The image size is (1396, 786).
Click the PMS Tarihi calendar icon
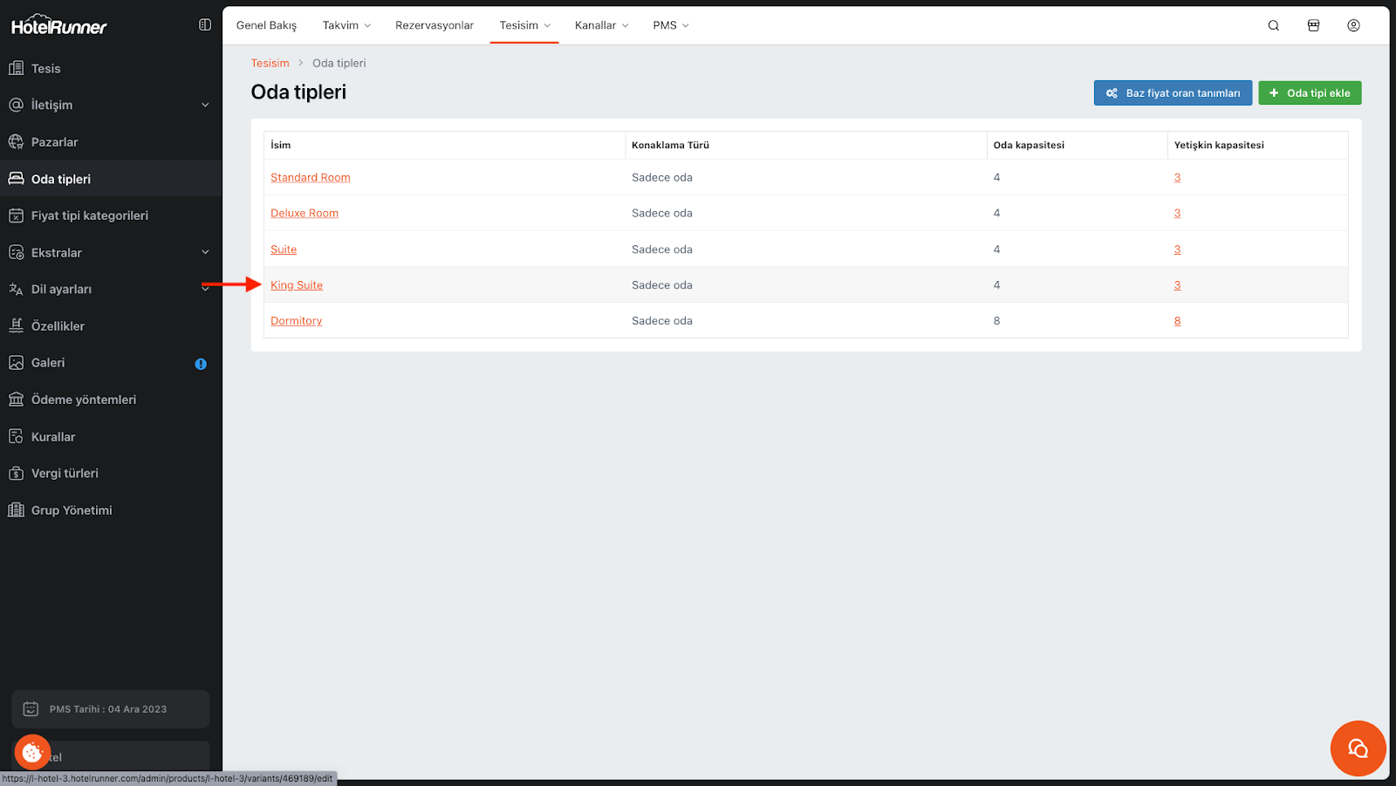pos(31,709)
